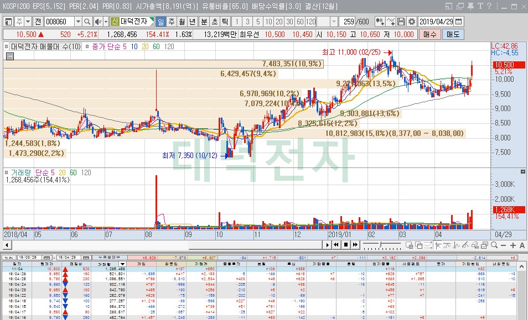
Task: Select daily (일) chart period
Action: [161, 22]
